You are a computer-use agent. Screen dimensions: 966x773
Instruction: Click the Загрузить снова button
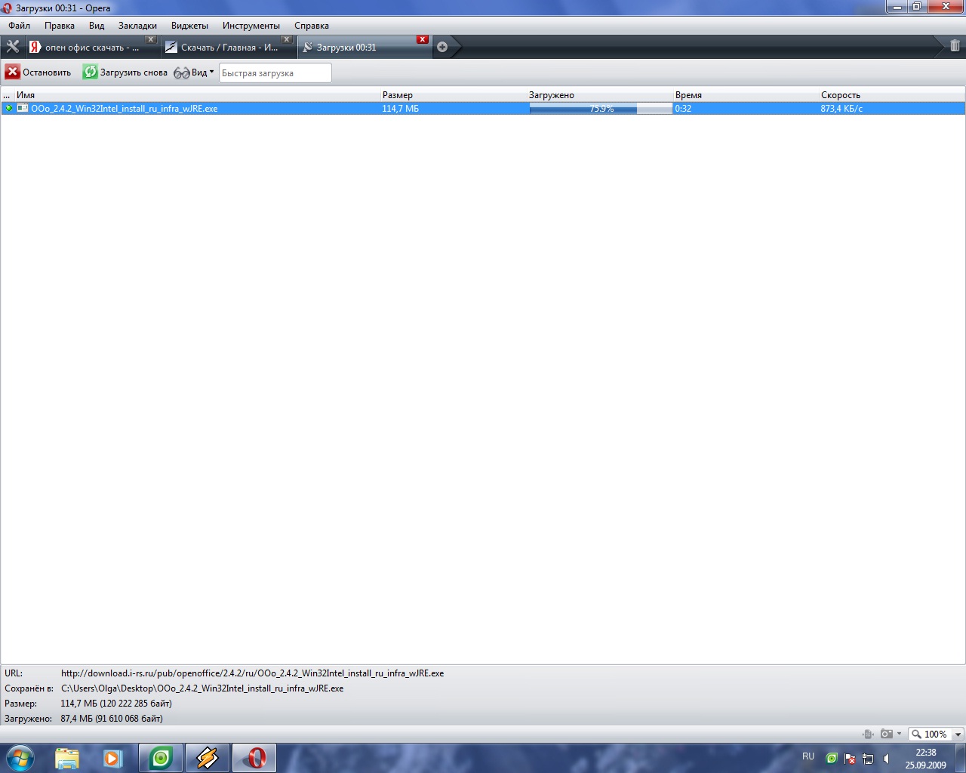[x=125, y=72]
